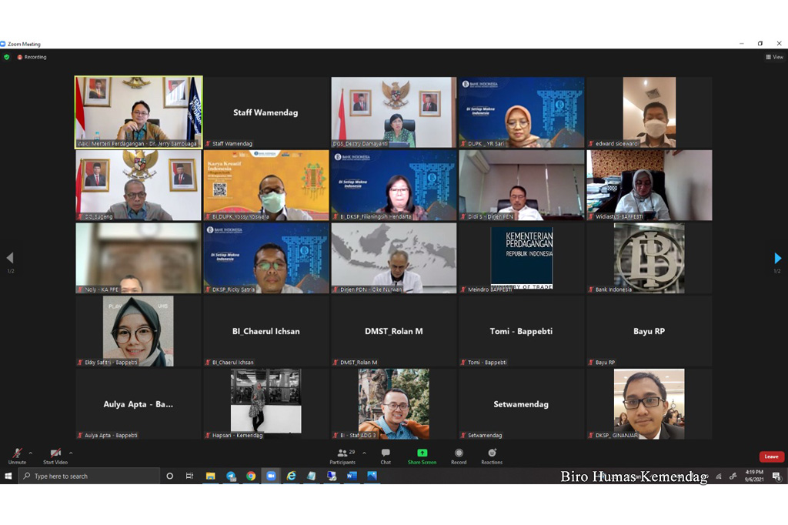The image size is (788, 525).
Task: Select Didi S - Dirjen PEN tile
Action: [522, 185]
